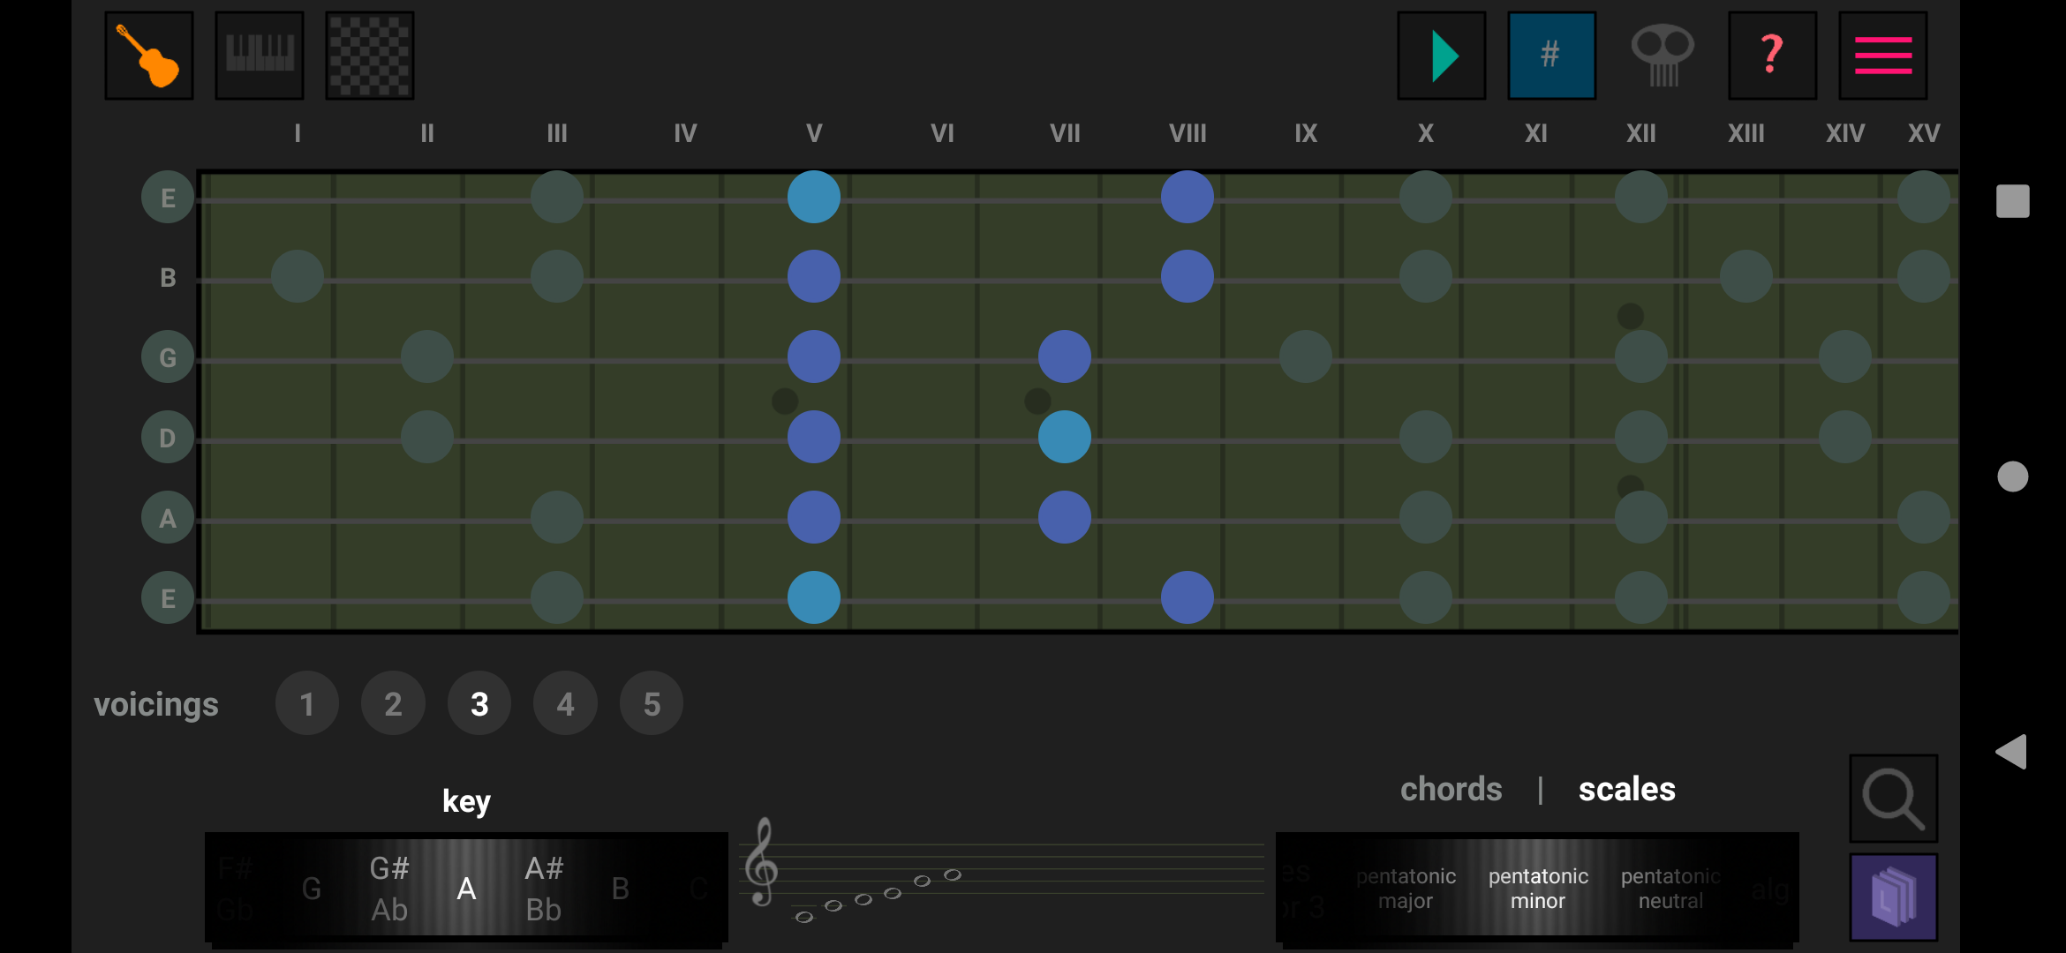Tap the skull icon
The width and height of the screenshot is (2066, 953).
(1663, 56)
